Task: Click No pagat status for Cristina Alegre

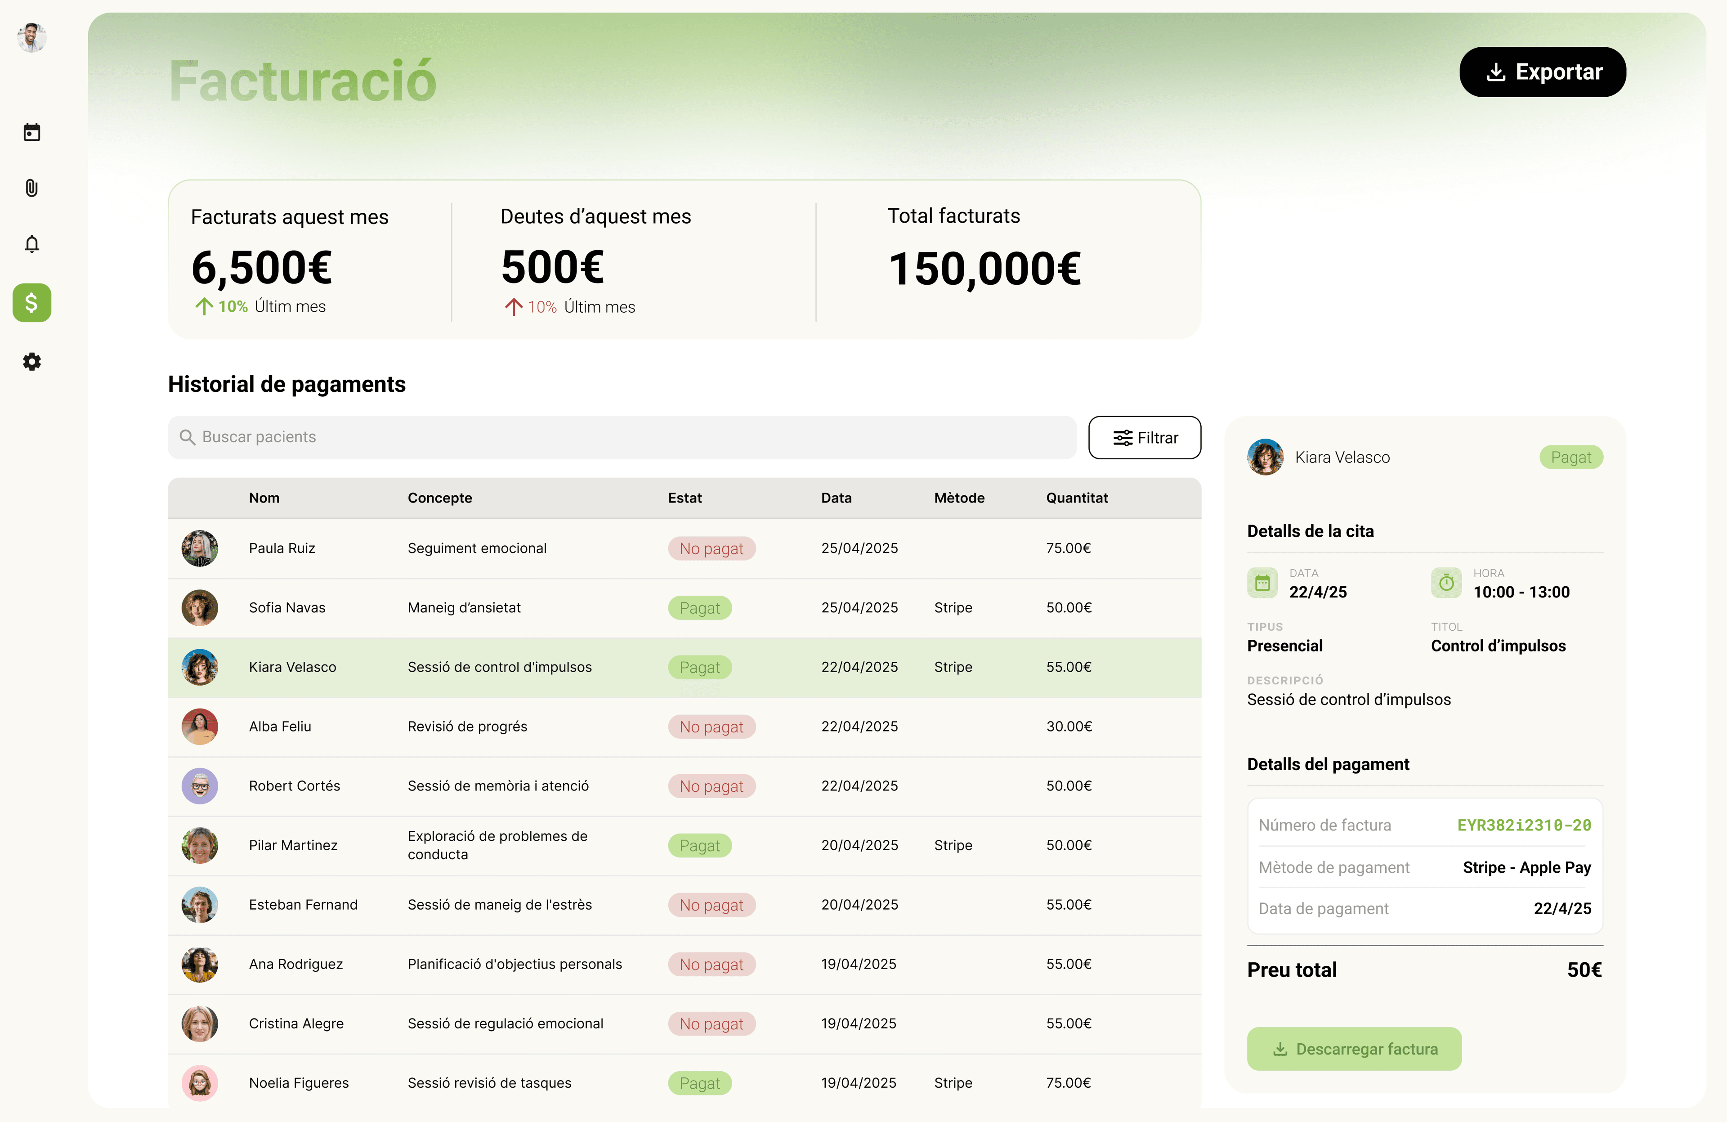Action: 712,1025
